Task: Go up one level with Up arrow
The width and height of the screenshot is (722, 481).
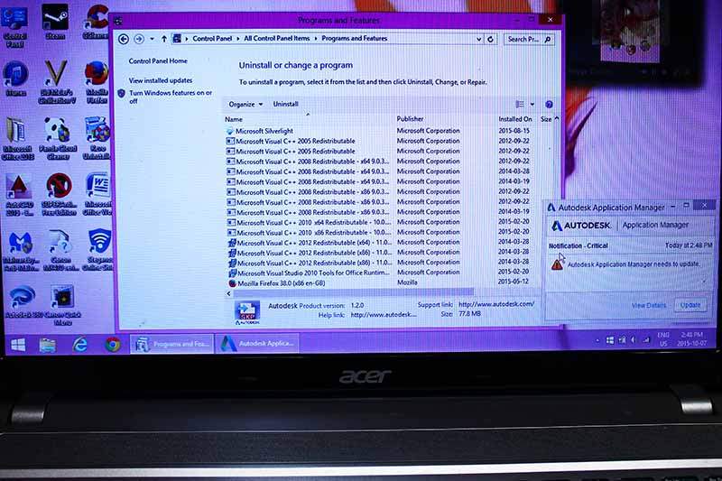Action: [164, 39]
